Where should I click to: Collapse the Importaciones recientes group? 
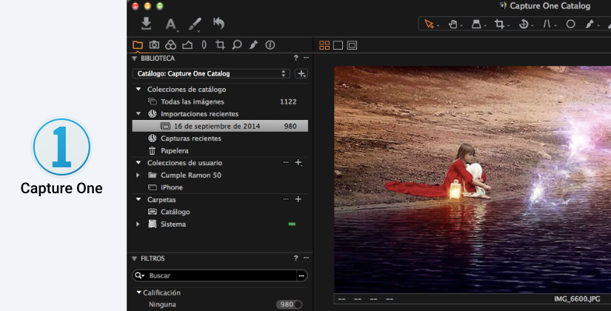138,114
